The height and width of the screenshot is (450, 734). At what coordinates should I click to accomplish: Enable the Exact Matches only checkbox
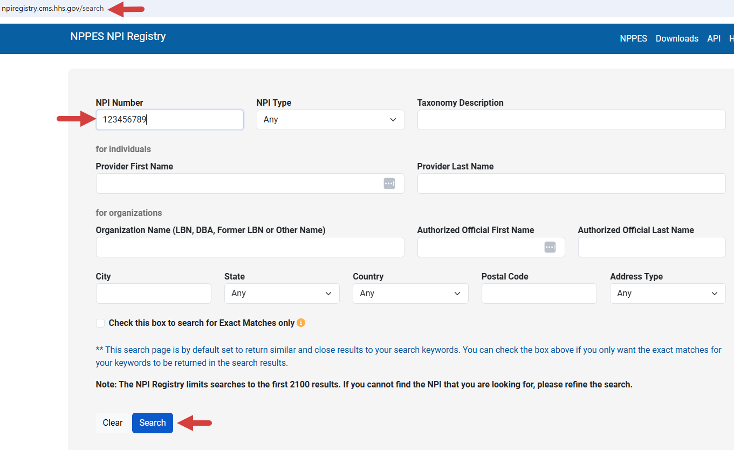(x=100, y=323)
